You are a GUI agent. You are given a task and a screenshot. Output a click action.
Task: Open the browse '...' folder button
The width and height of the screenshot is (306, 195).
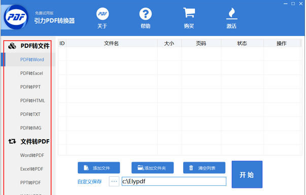[114, 181]
